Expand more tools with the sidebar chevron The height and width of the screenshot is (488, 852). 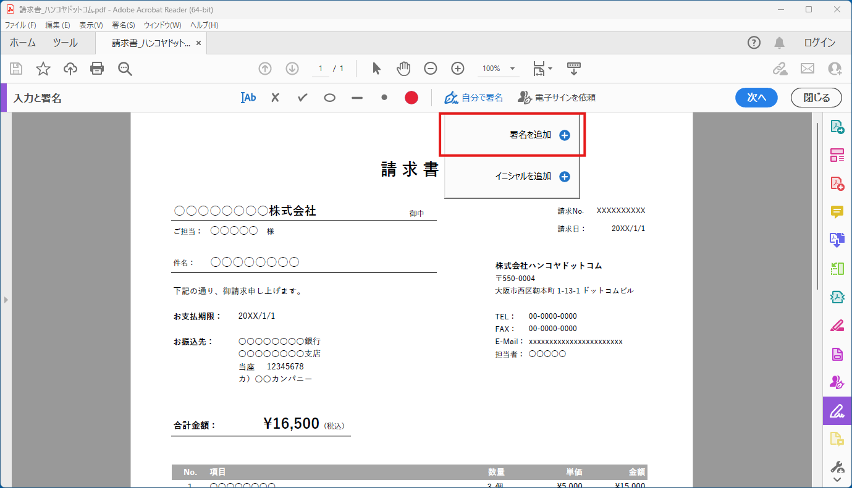[x=837, y=479]
